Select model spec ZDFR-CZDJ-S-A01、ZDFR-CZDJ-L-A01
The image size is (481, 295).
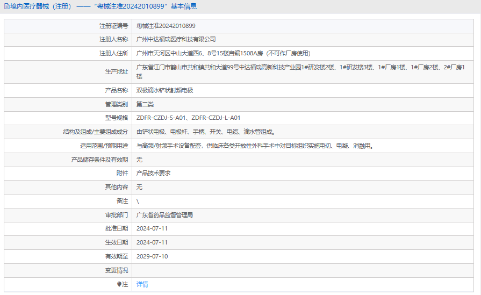pyautogui.click(x=188, y=118)
